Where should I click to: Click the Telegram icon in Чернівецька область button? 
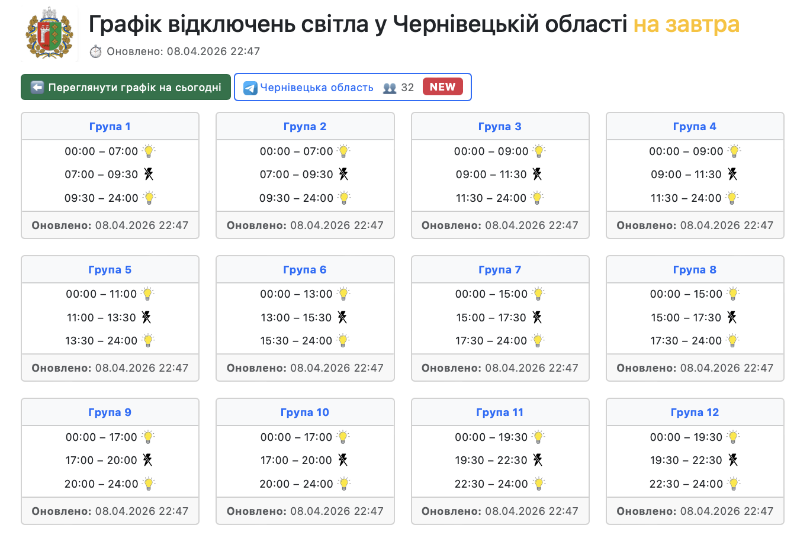(250, 88)
